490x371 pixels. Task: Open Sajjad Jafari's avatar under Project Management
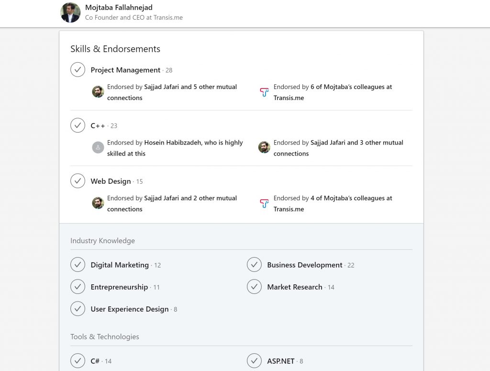pyautogui.click(x=98, y=92)
